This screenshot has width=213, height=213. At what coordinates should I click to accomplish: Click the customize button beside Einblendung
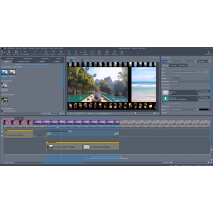point(204,91)
